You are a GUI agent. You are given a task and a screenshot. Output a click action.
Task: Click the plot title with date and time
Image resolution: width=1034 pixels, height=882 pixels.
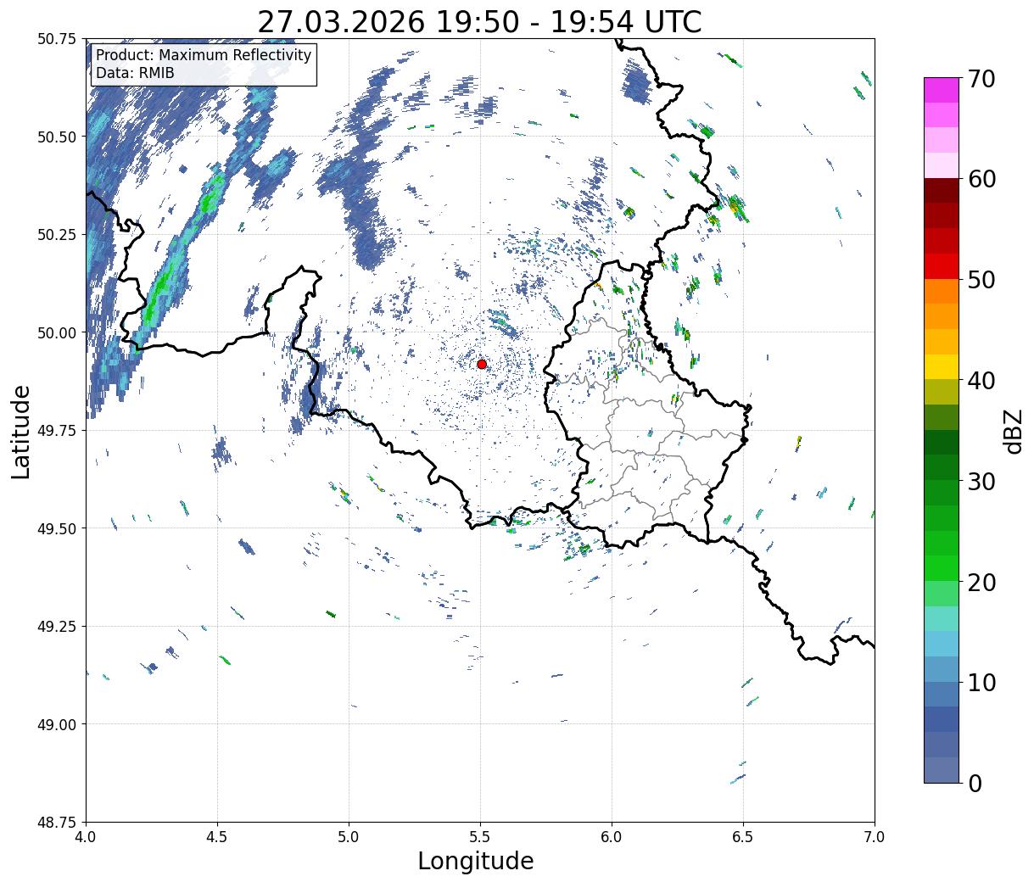[479, 22]
